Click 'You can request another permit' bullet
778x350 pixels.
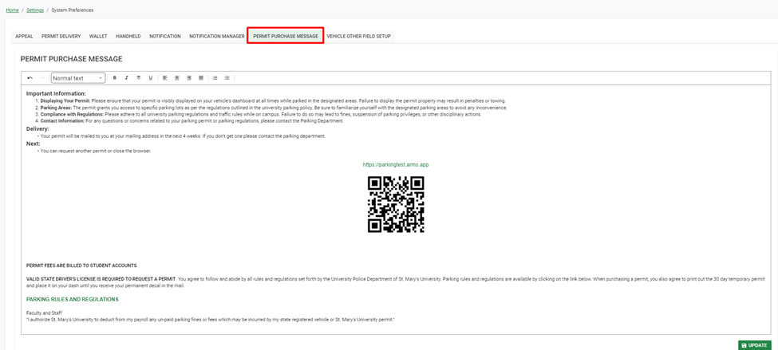pyautogui.click(x=96, y=151)
